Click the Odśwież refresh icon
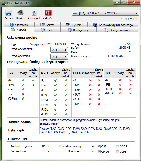The height and width of the screenshot is (161, 141). click(34, 13)
